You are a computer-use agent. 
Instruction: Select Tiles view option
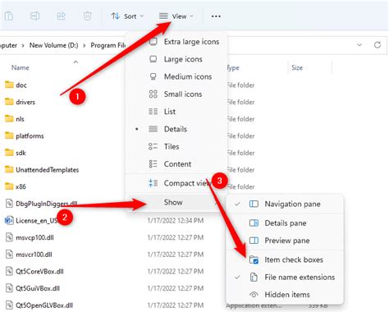click(176, 147)
